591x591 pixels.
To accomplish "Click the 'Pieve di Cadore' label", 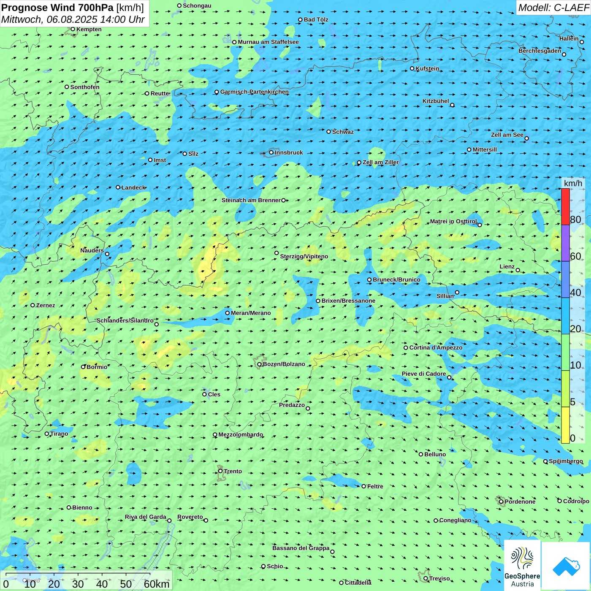I will (x=424, y=374).
